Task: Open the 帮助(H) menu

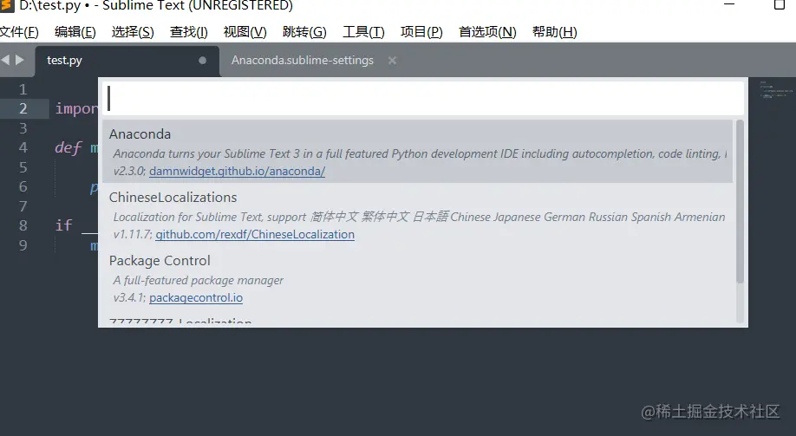Action: click(x=554, y=32)
